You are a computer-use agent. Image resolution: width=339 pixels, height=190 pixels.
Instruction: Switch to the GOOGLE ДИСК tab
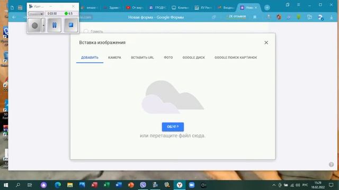(x=193, y=58)
